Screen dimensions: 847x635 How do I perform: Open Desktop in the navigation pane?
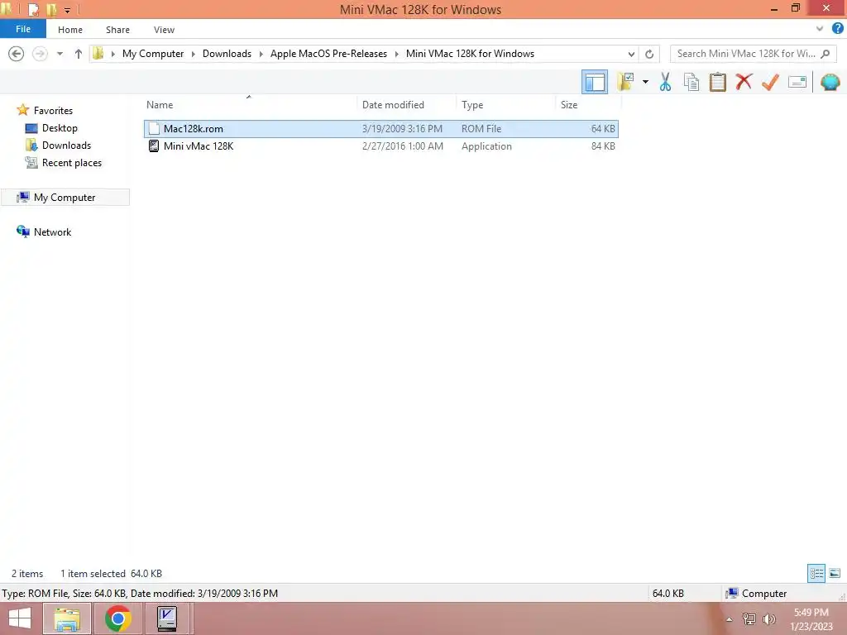60,128
